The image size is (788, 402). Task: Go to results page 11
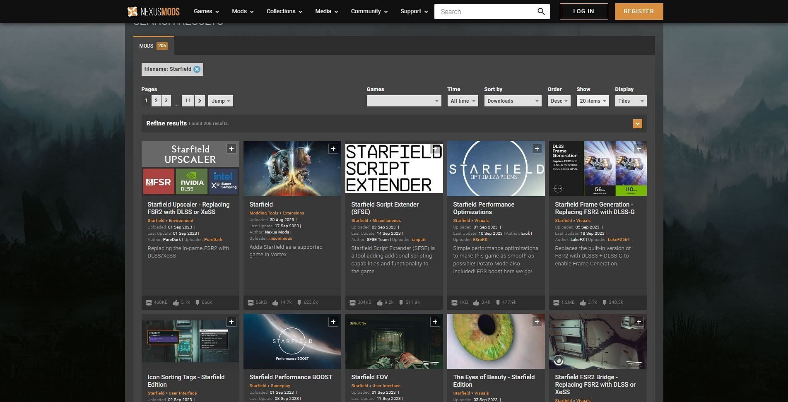[x=188, y=101]
